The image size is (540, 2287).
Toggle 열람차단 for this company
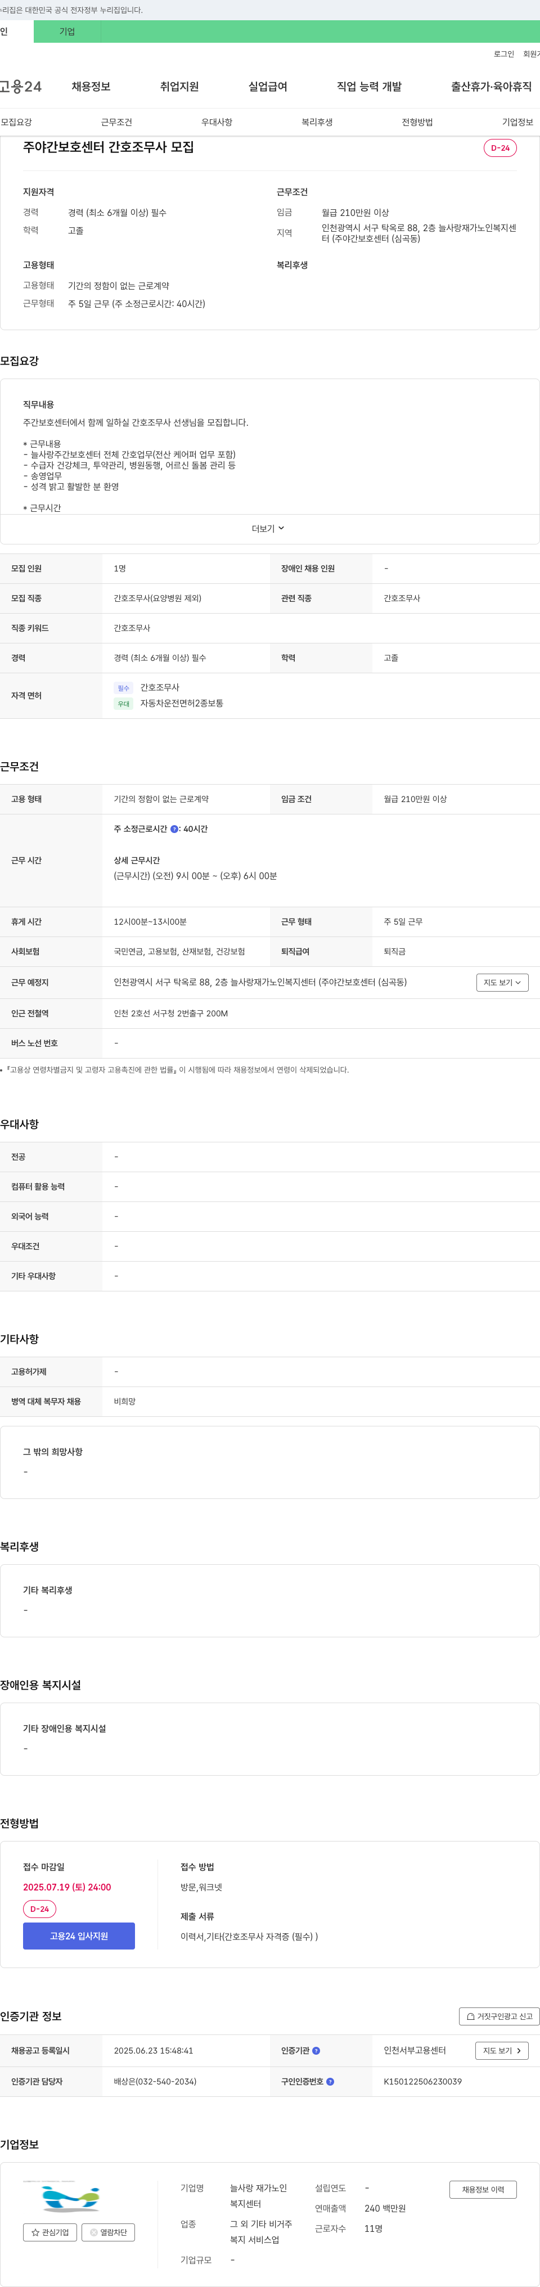(x=109, y=2232)
